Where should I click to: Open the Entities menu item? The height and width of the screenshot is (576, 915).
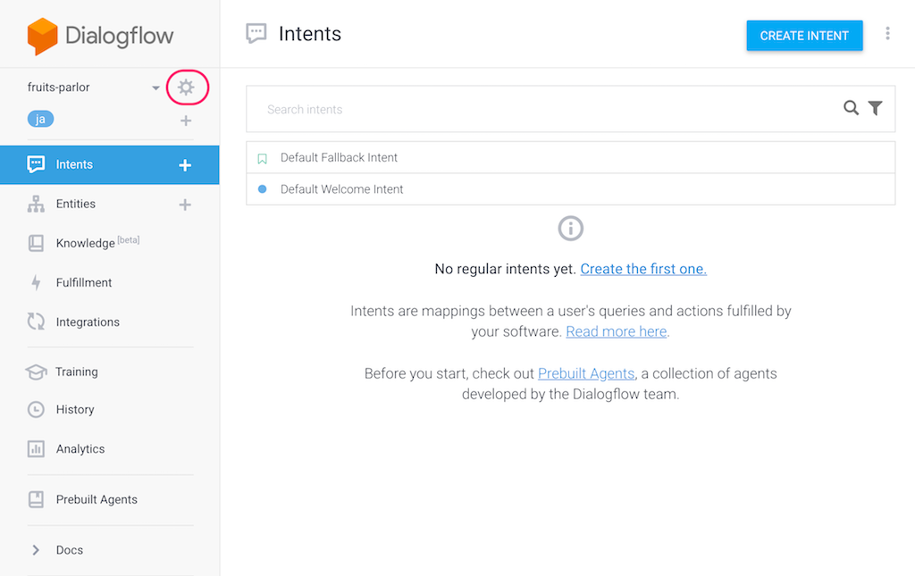tap(75, 204)
